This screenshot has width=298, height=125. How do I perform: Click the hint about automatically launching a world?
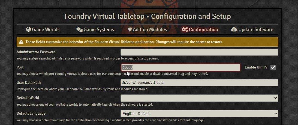pyautogui.click(x=85, y=105)
